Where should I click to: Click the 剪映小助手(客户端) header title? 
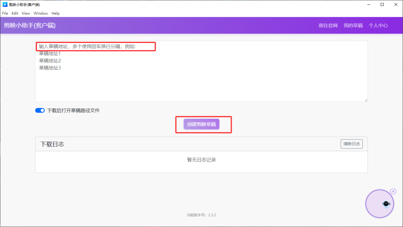[x=29, y=25]
